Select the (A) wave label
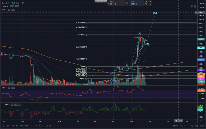The height and width of the screenshot is (129, 206). (x=139, y=34)
